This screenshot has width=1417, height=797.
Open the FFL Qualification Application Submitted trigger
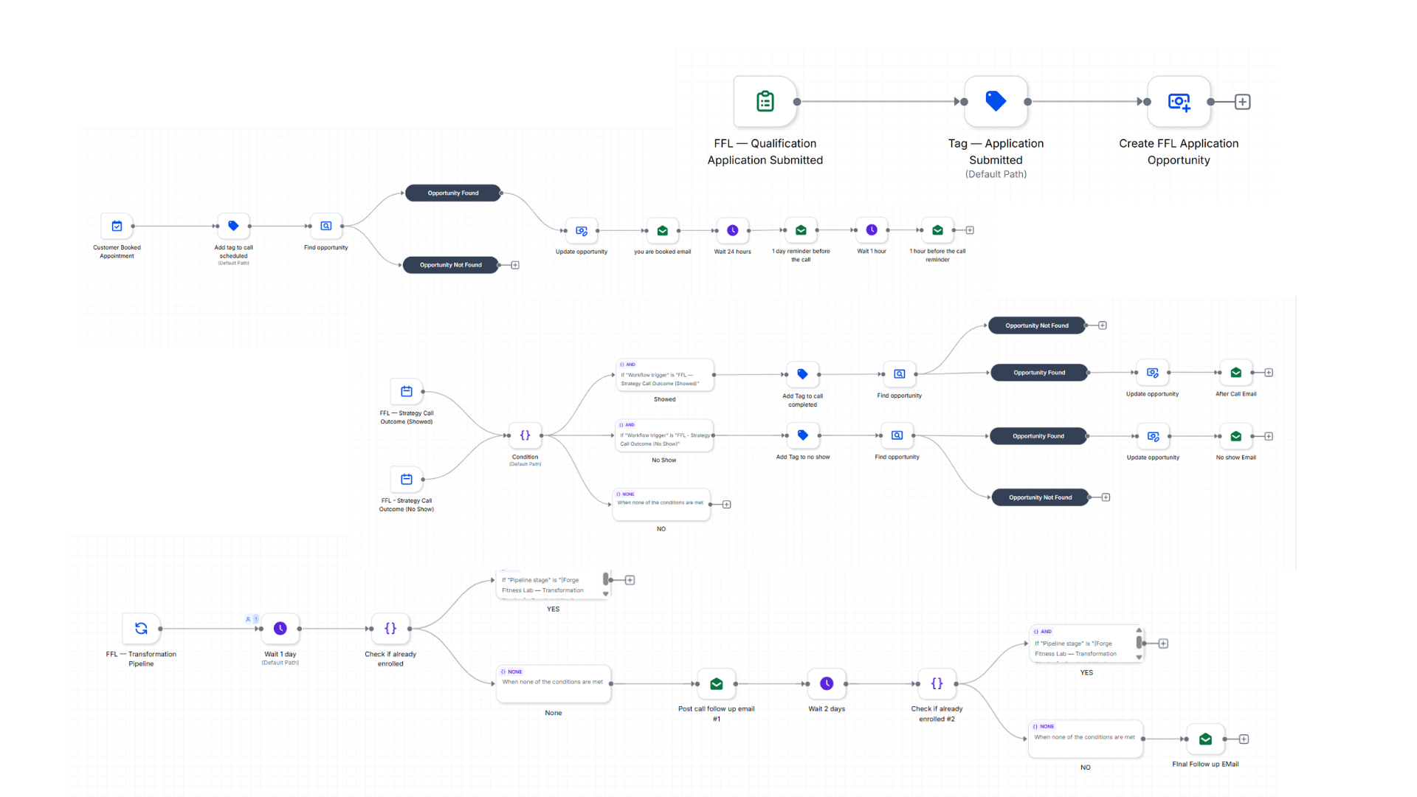pyautogui.click(x=765, y=102)
